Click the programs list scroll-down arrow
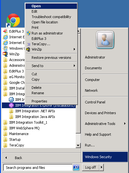 click(78, 145)
